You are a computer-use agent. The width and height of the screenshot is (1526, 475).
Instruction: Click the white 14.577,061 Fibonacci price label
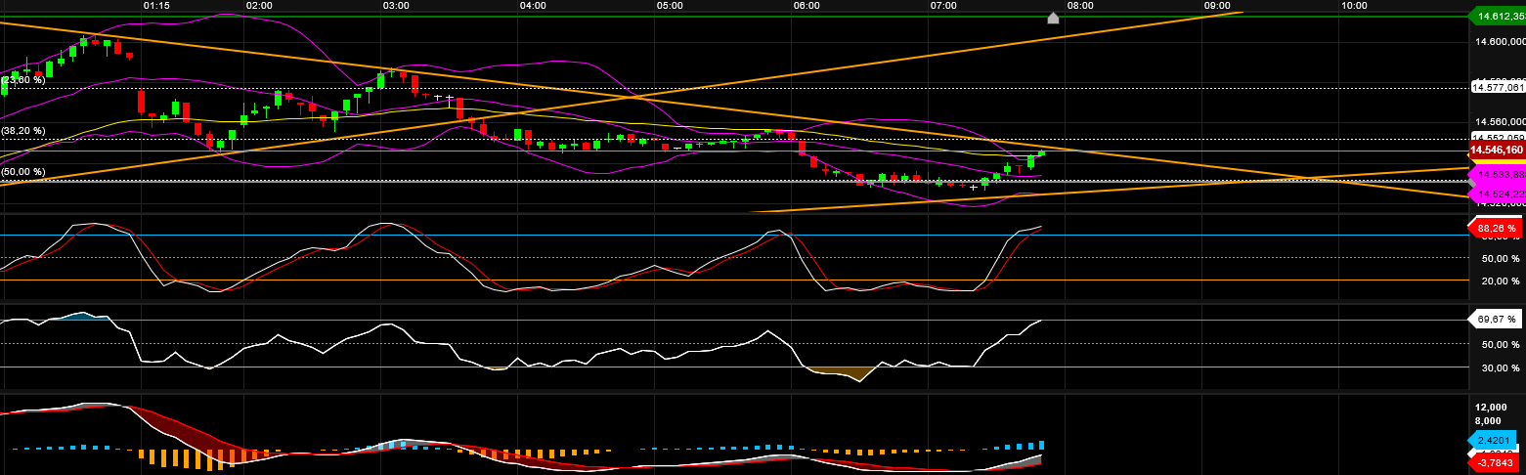tap(1498, 87)
